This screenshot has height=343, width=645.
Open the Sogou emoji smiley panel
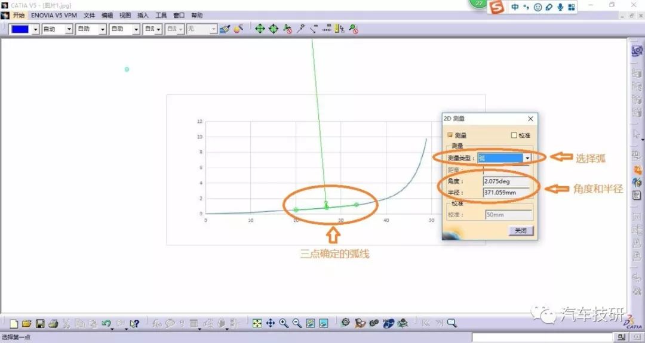537,7
